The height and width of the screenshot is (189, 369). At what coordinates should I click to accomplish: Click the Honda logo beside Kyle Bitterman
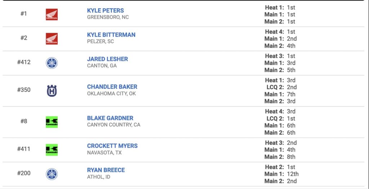[52, 39]
